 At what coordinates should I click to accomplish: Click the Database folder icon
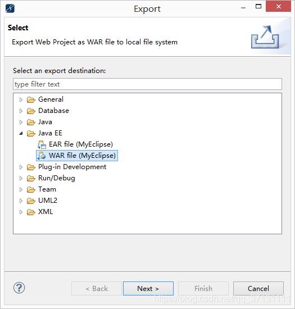point(31,111)
